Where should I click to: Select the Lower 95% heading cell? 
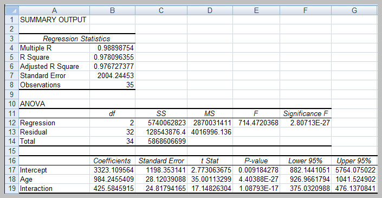(x=306, y=161)
